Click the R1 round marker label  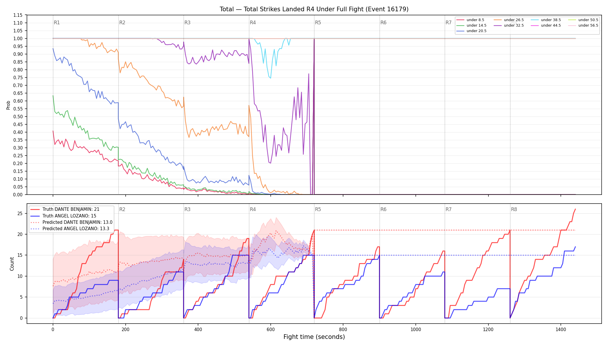[57, 23]
